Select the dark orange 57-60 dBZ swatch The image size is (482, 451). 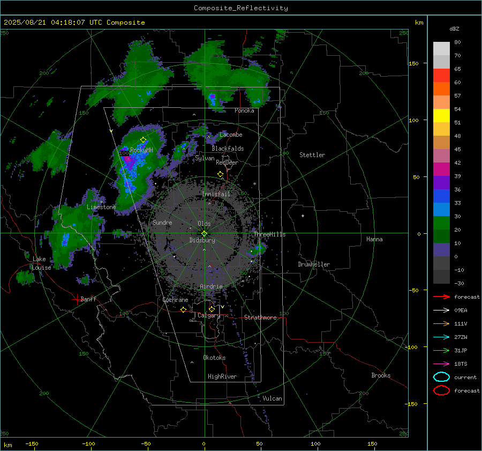click(x=441, y=89)
